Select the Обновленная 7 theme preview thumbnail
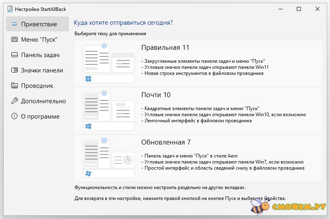The width and height of the screenshot is (330, 219). (109, 158)
